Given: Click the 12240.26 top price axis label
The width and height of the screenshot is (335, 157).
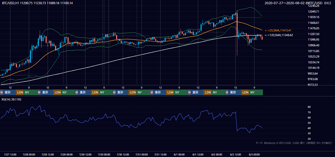Looking at the screenshot, I should click(314, 6).
